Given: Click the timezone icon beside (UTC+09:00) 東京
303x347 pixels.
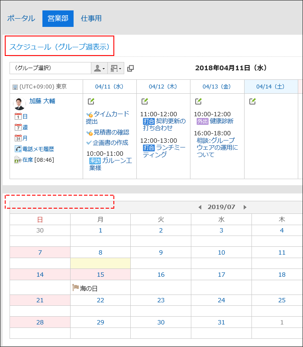Looking at the screenshot, I should [15, 87].
